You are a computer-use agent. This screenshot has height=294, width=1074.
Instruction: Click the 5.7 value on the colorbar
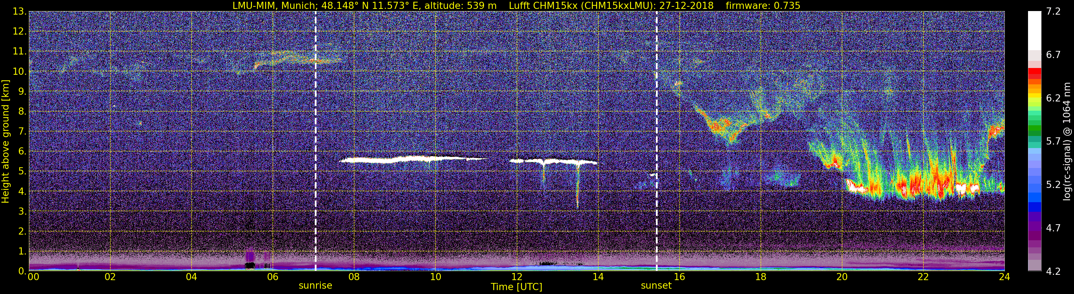pyautogui.click(x=1053, y=142)
